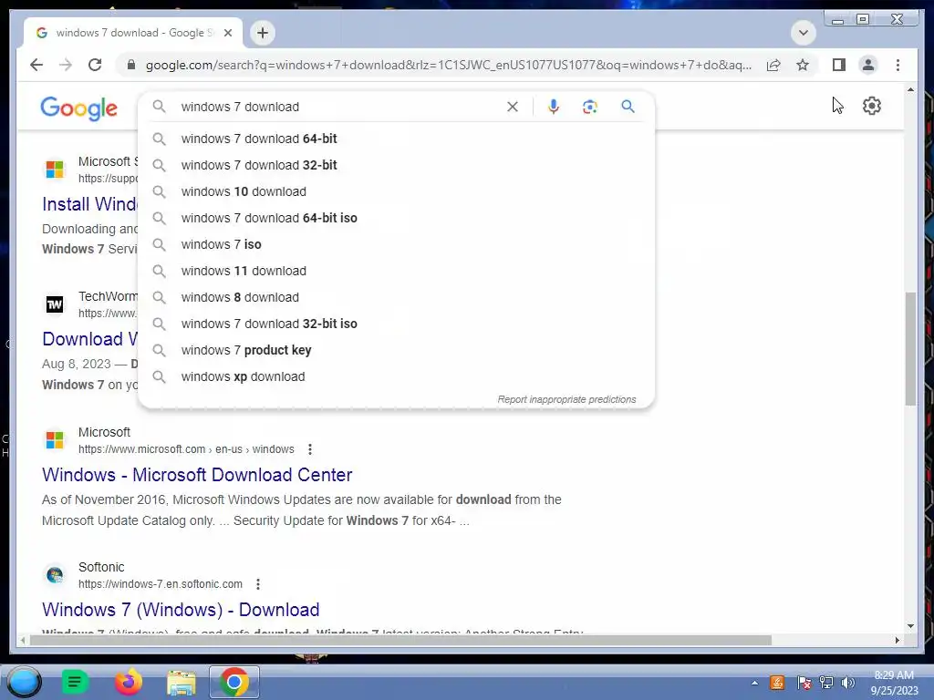The height and width of the screenshot is (700, 934).
Task: Open the 'Install Wind...' Microsoft result link
Action: click(x=89, y=204)
